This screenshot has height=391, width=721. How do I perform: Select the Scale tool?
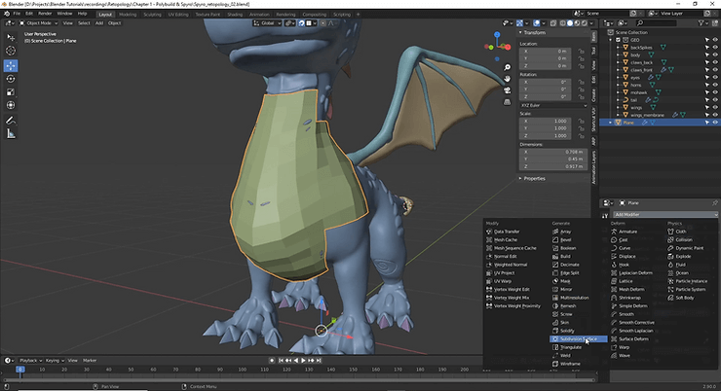[11, 92]
